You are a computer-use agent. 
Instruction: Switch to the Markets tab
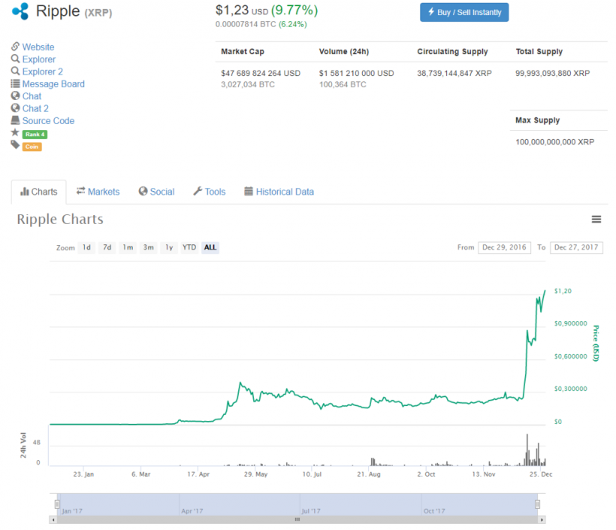pyautogui.click(x=98, y=191)
